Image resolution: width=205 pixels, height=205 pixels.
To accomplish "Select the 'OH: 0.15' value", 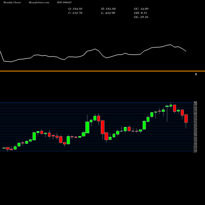I will [140, 13].
